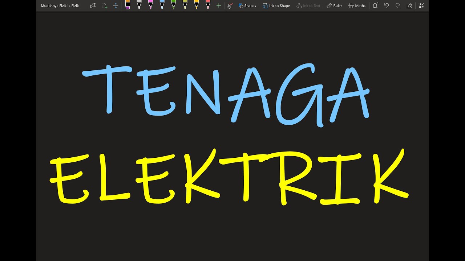
Task: Redo the last action
Action: 398,5
